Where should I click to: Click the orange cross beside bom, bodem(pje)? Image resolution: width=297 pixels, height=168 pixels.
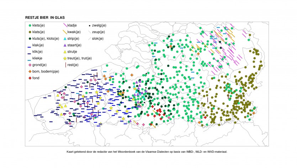click(30, 71)
